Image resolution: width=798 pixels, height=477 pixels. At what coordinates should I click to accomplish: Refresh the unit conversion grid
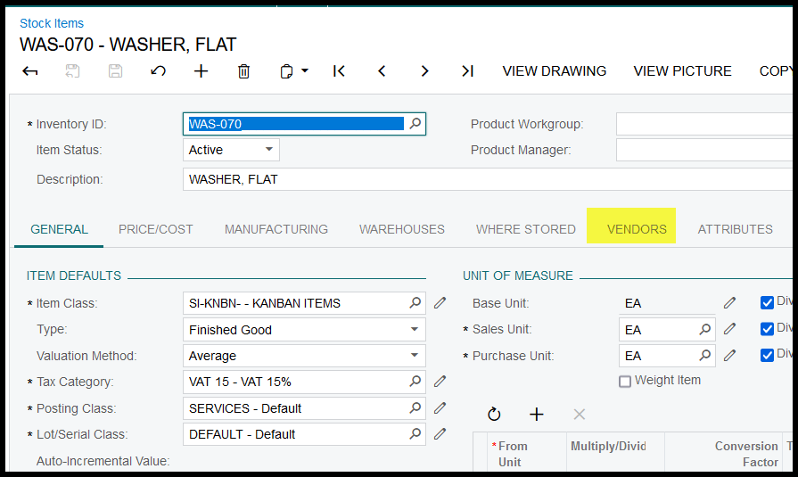point(494,415)
